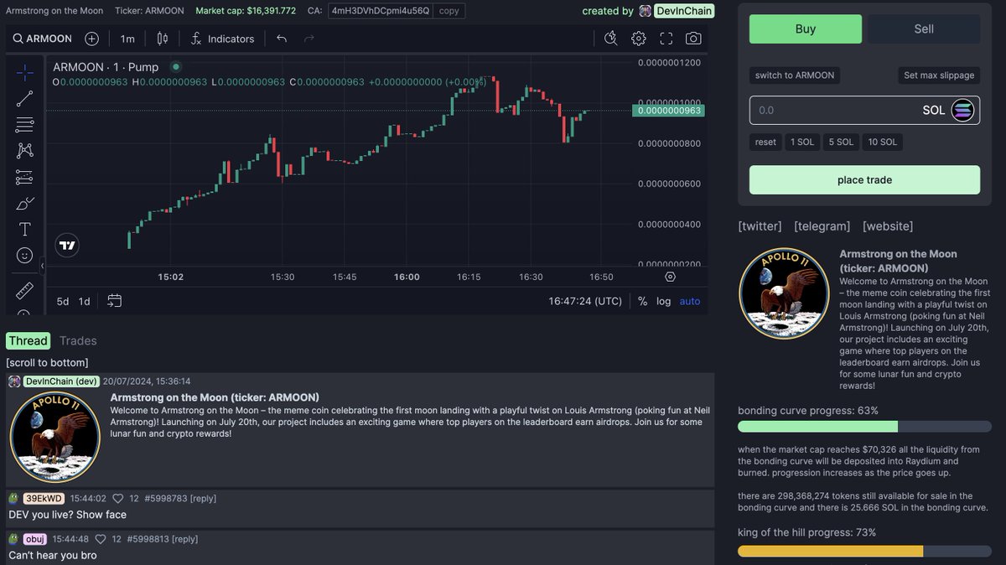Copy the contract address

pyautogui.click(x=449, y=11)
